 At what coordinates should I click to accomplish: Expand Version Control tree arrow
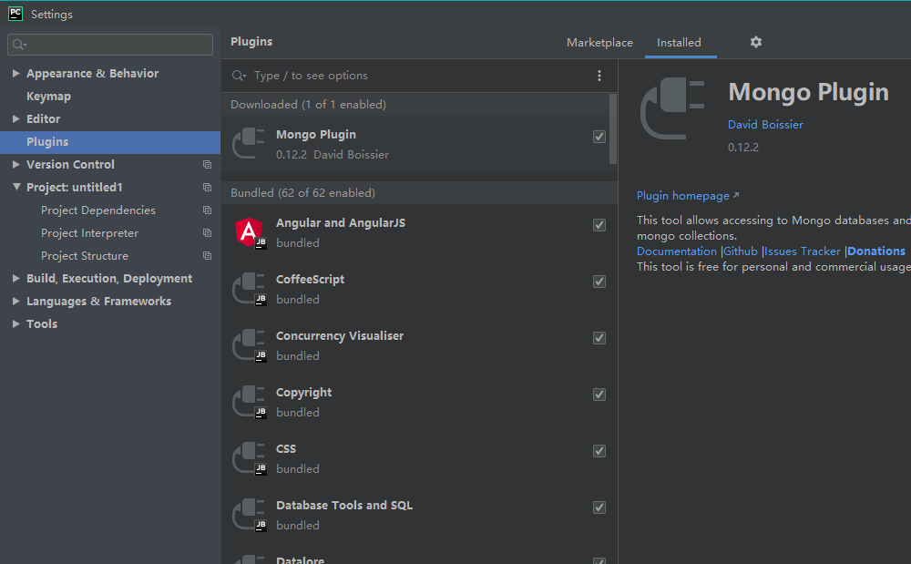coord(16,164)
